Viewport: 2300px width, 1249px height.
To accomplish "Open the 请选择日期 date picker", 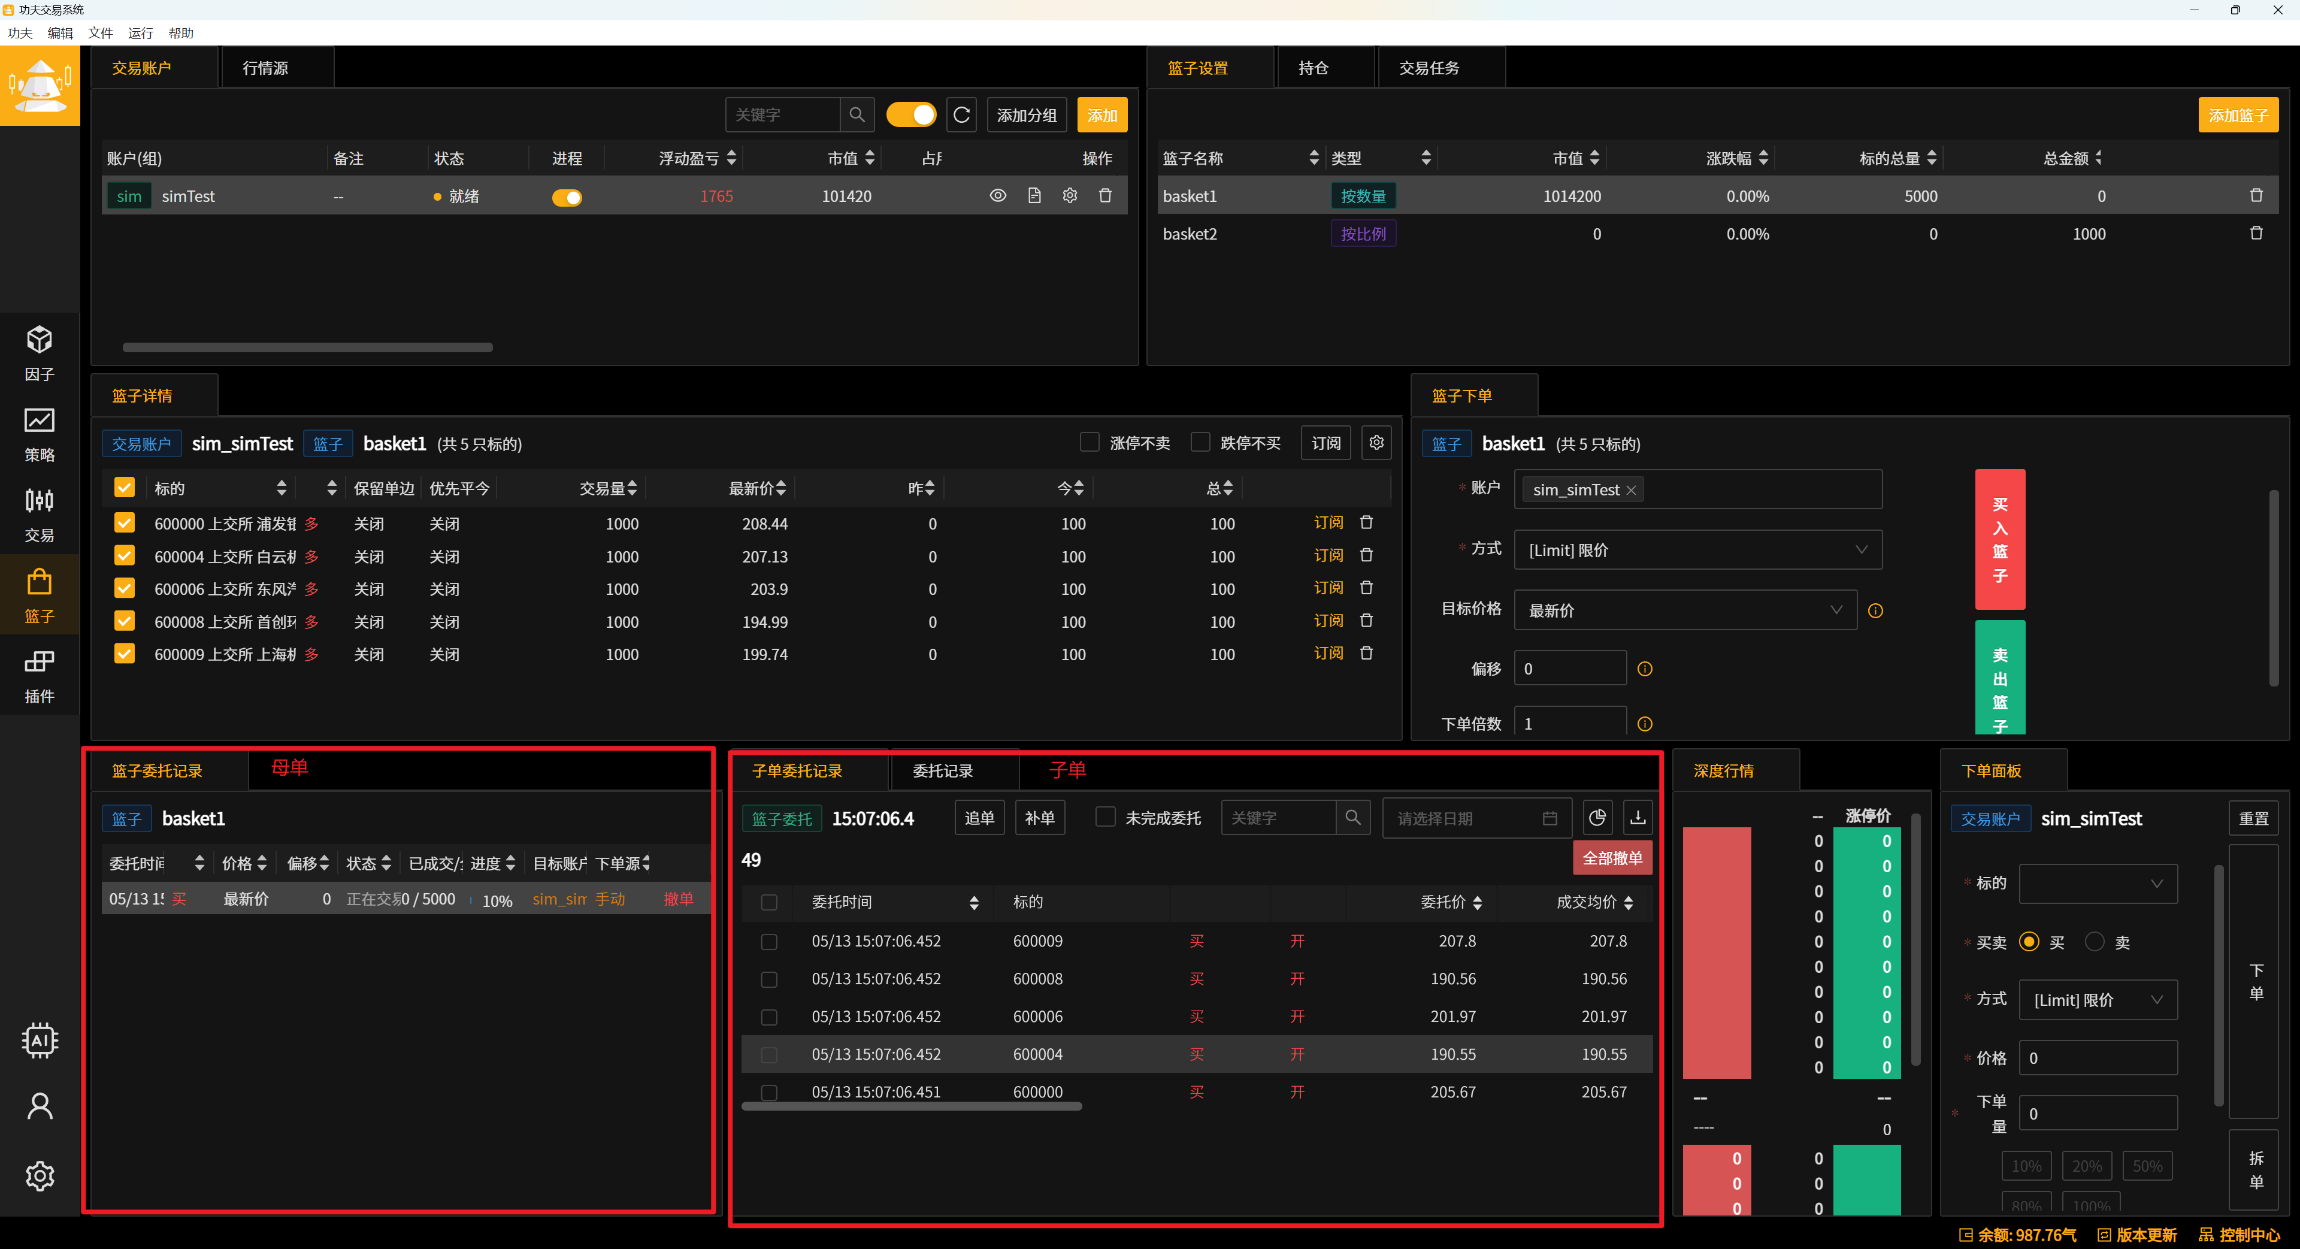I will (x=1477, y=818).
